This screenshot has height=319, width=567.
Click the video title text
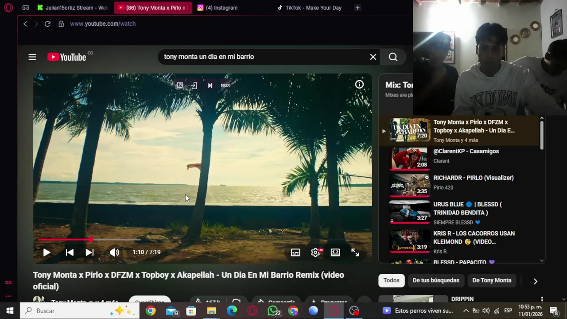click(189, 280)
